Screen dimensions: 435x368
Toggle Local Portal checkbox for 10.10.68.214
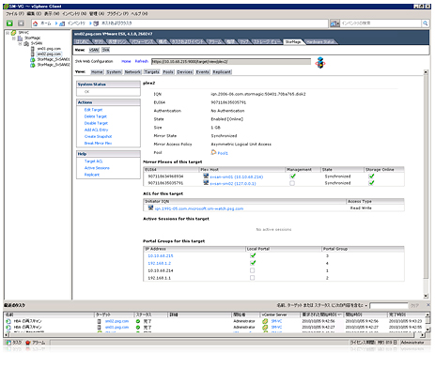point(252,270)
